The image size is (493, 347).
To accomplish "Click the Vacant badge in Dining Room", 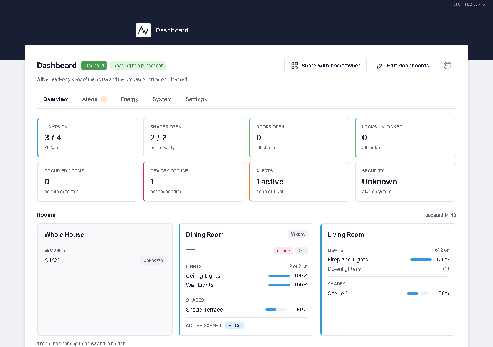I will [x=298, y=234].
